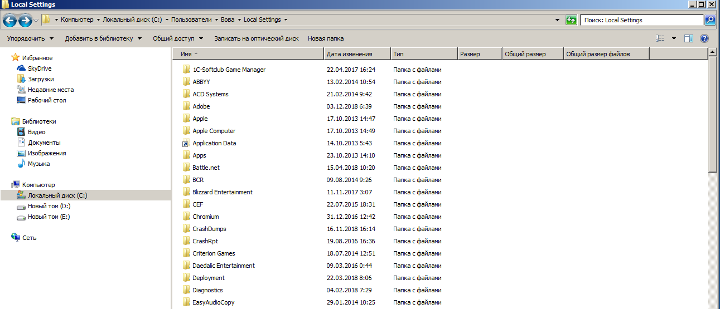Click the EasyAudioCopy folder name
The image size is (720, 309).
[x=214, y=302]
